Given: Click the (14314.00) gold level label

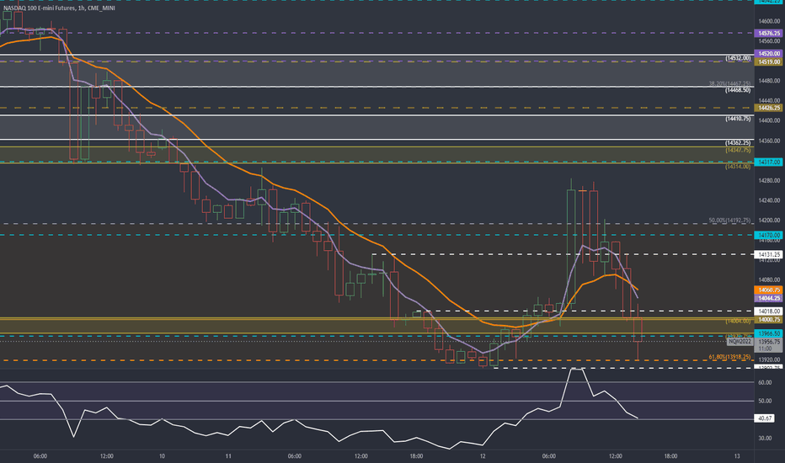Looking at the screenshot, I should coord(738,166).
